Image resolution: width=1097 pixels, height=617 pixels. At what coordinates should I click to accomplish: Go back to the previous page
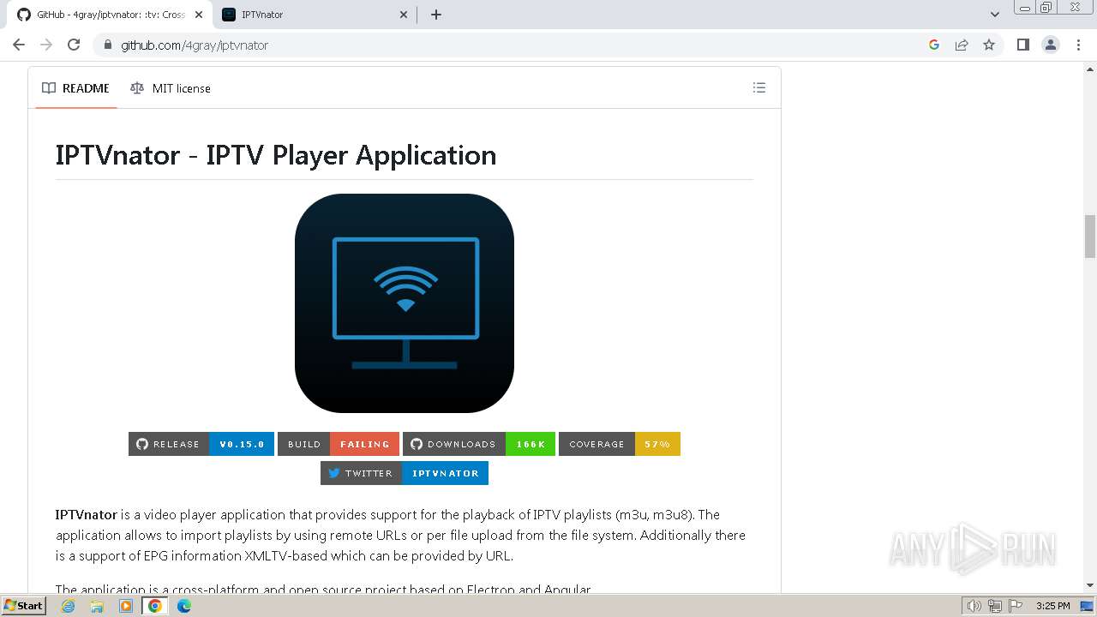point(19,45)
